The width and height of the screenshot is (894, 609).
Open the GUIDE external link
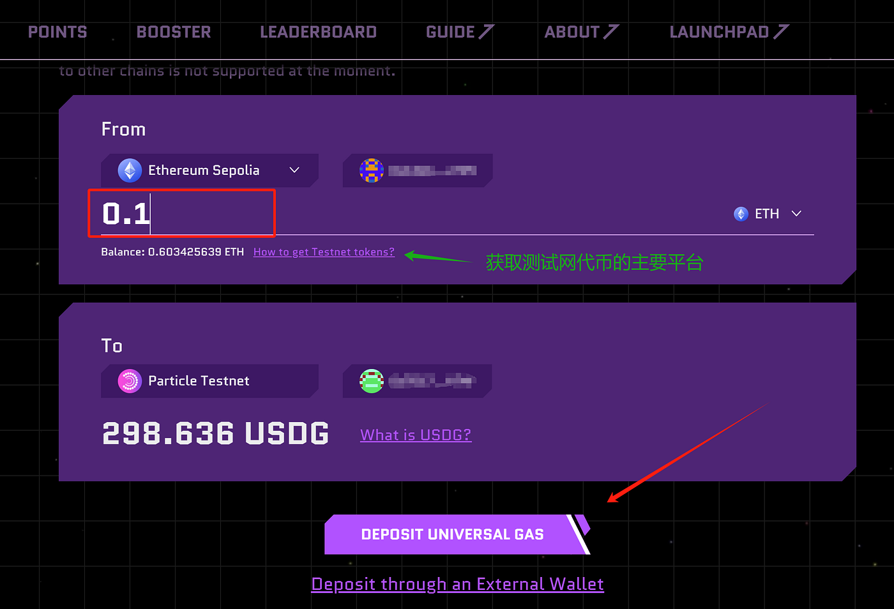pos(460,32)
